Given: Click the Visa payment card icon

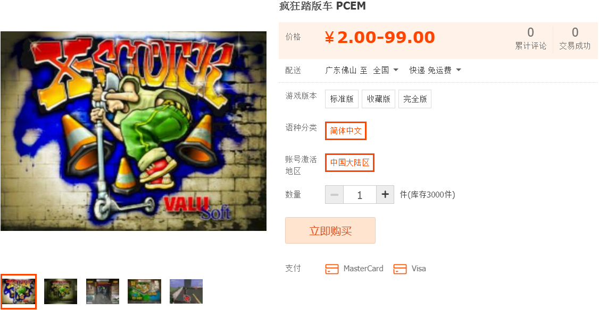Looking at the screenshot, I should pyautogui.click(x=400, y=269).
